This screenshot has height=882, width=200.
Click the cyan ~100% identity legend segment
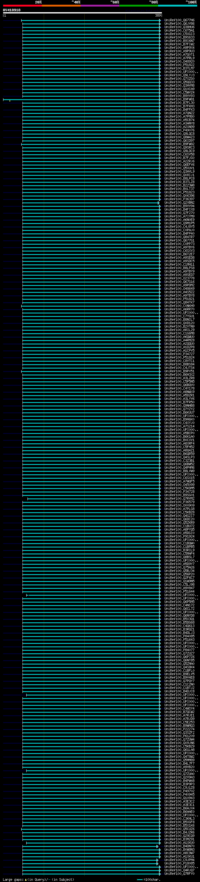pyautogui.click(x=177, y=6)
